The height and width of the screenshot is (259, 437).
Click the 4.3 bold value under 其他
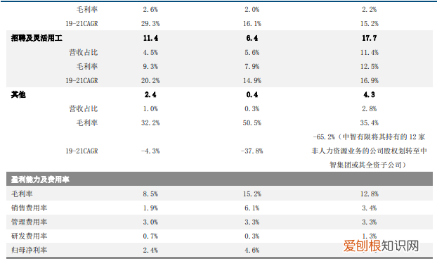click(370, 94)
